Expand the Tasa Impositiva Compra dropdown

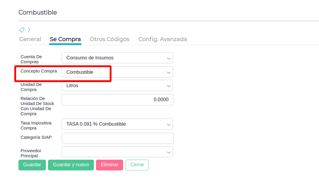point(117,124)
